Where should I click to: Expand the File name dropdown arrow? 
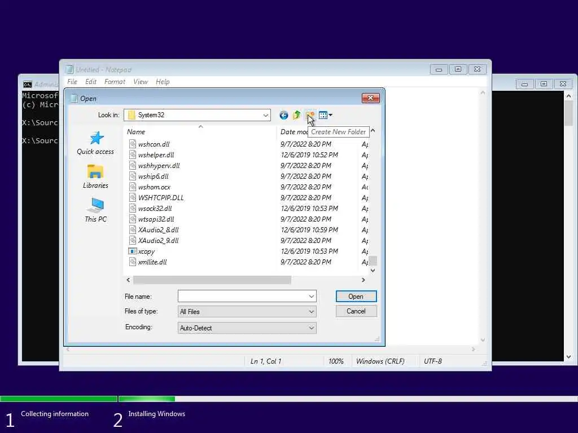pos(312,296)
